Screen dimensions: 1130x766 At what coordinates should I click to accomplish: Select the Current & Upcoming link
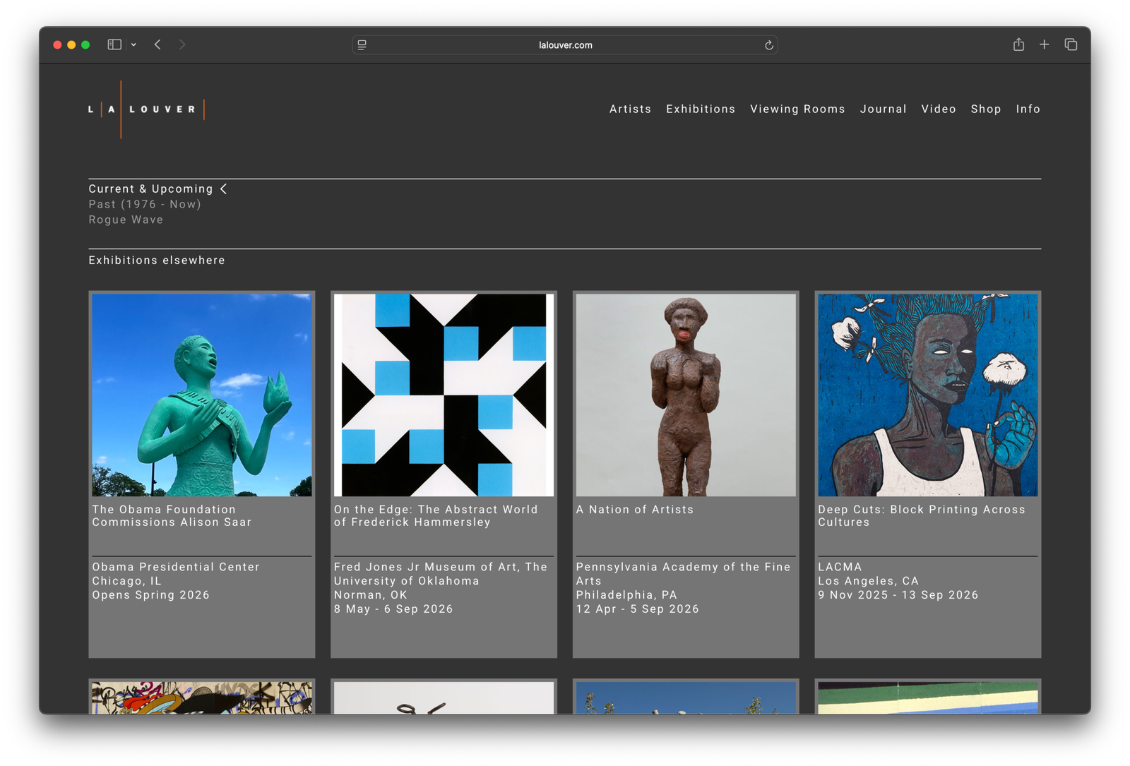150,188
